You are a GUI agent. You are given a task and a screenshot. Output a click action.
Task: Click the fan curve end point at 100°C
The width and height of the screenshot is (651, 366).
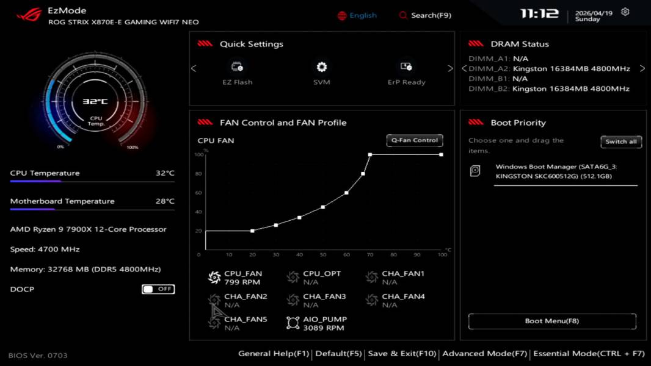click(x=441, y=154)
